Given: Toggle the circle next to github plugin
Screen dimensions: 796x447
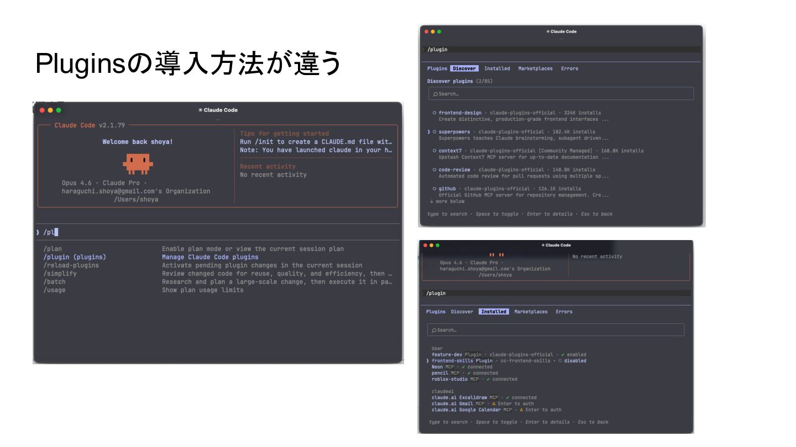Looking at the screenshot, I should click(x=434, y=189).
